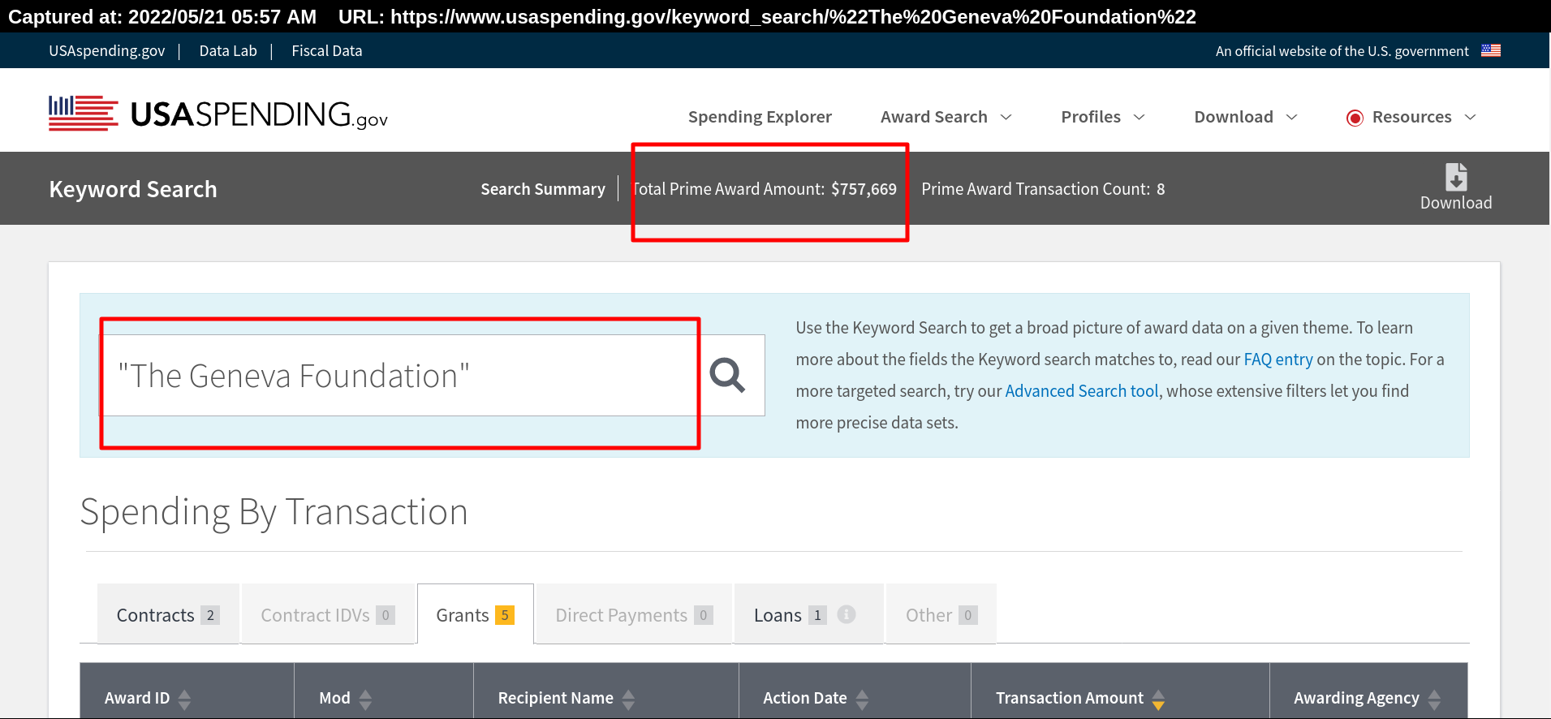This screenshot has height=719, width=1551.
Task: Sort by Awarding Agency column arrows
Action: click(x=1434, y=699)
